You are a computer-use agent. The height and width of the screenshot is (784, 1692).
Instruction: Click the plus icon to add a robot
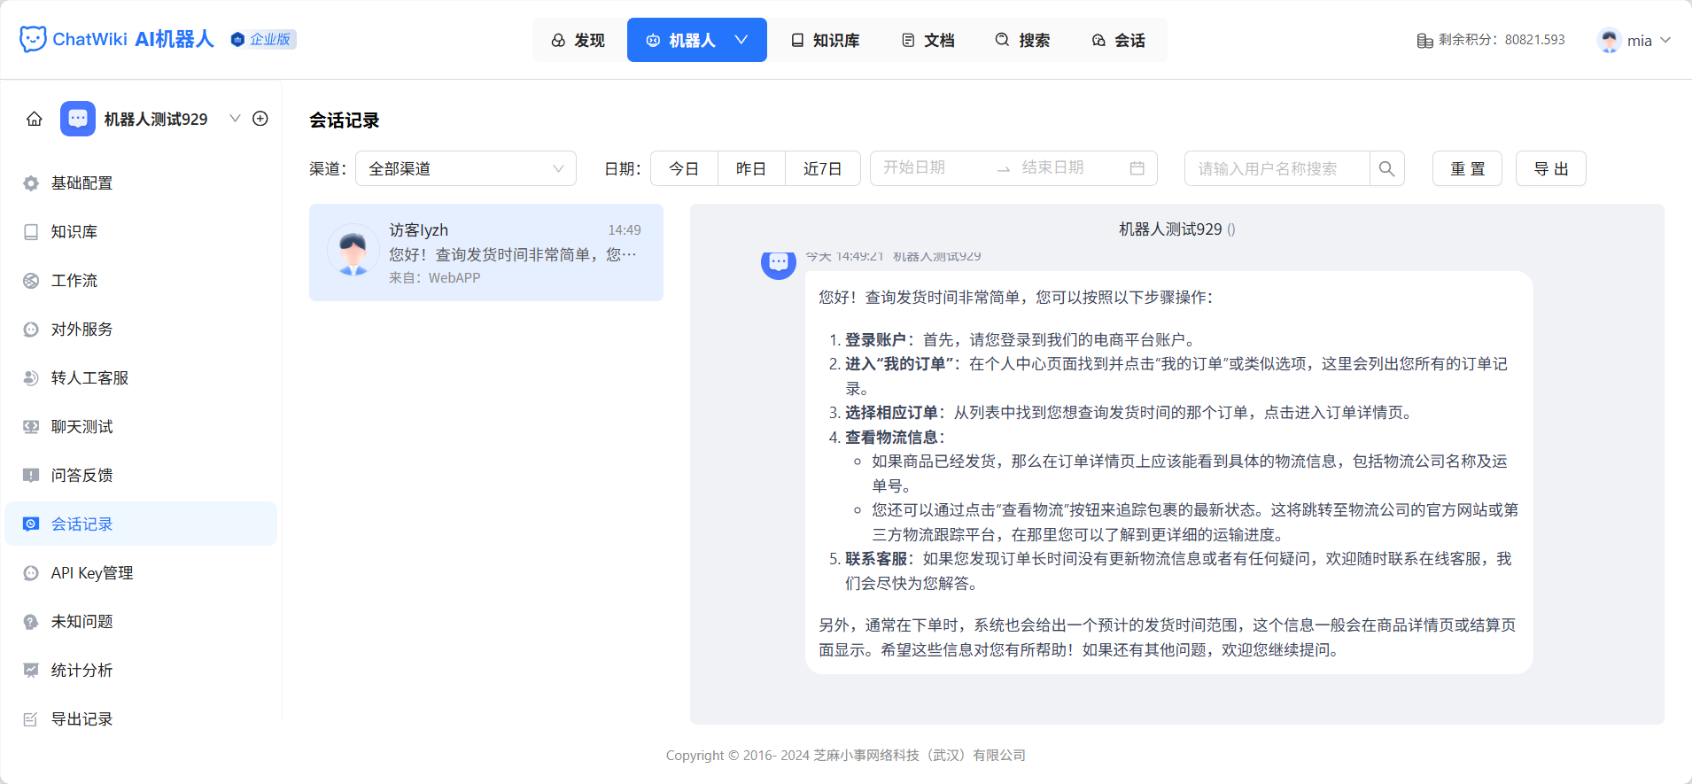point(260,119)
